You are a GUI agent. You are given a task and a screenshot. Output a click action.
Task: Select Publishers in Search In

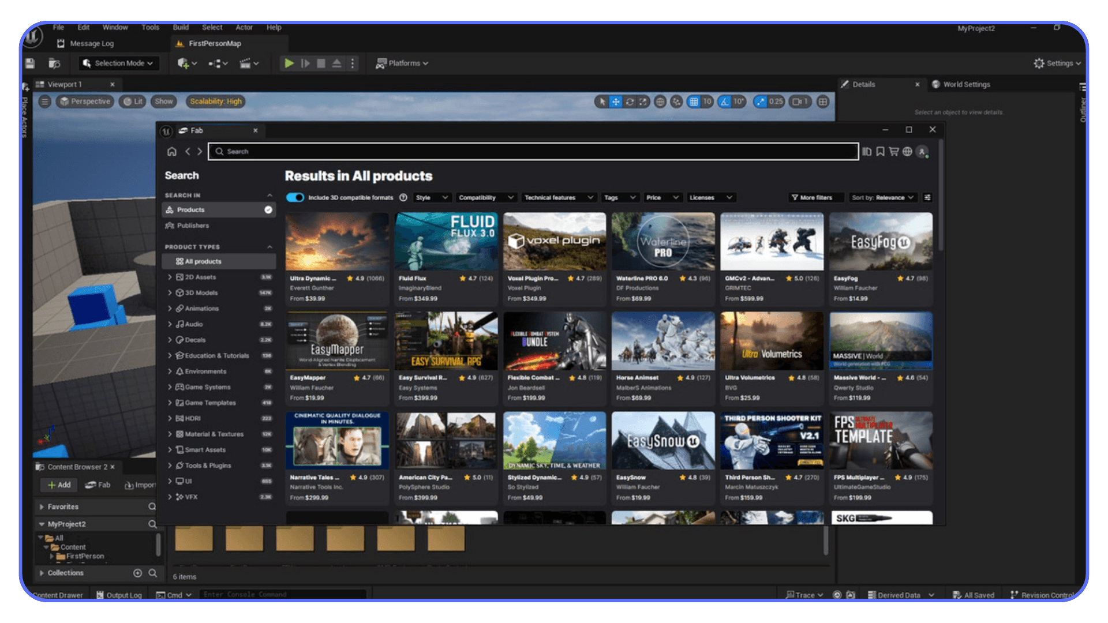tap(219, 226)
